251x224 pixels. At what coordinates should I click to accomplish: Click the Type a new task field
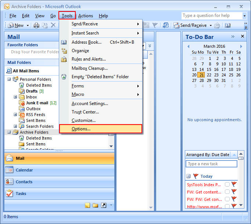211,164
